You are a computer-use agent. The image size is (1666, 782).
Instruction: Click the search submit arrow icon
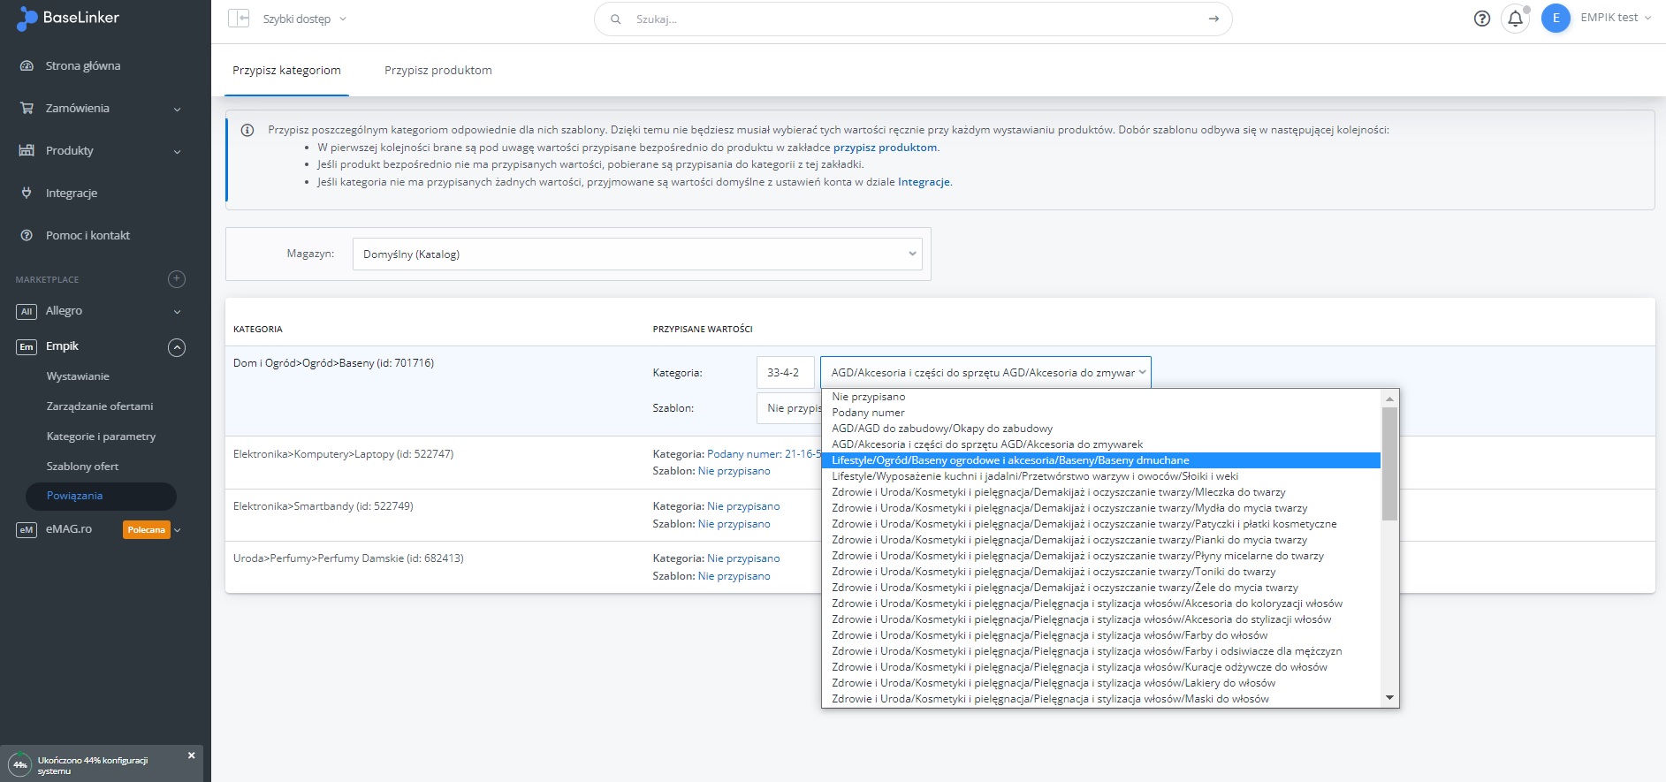(x=1213, y=19)
